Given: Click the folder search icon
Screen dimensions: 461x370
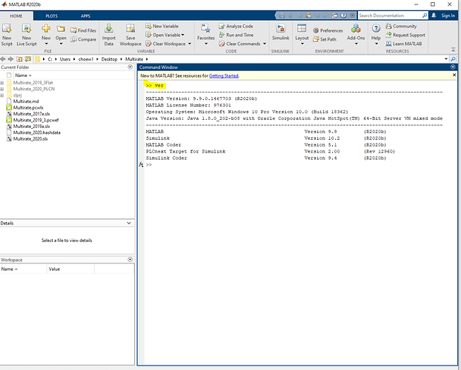Looking at the screenshot, I should point(453,59).
